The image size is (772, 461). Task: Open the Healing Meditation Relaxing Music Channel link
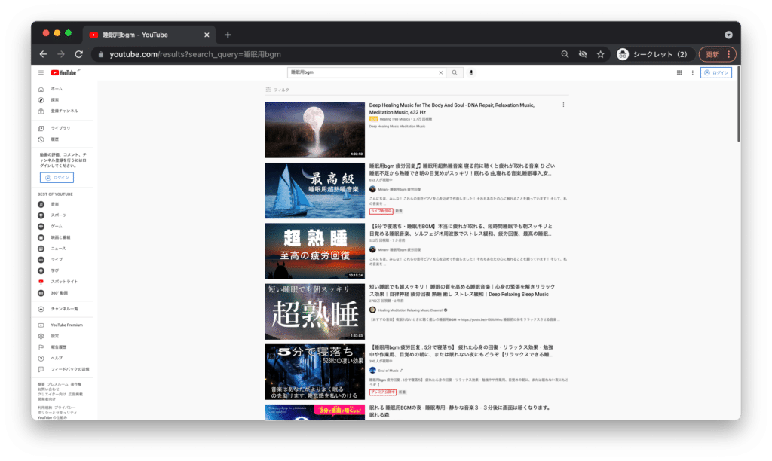410,310
